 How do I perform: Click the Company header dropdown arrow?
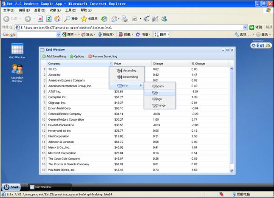pos(111,64)
